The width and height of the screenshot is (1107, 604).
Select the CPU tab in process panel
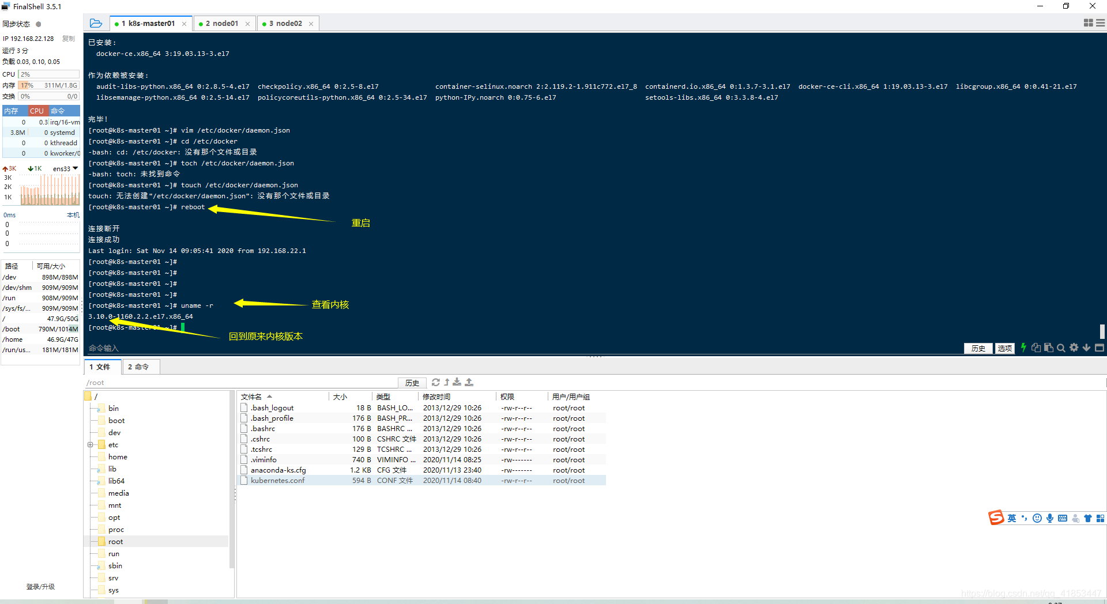[x=37, y=111]
